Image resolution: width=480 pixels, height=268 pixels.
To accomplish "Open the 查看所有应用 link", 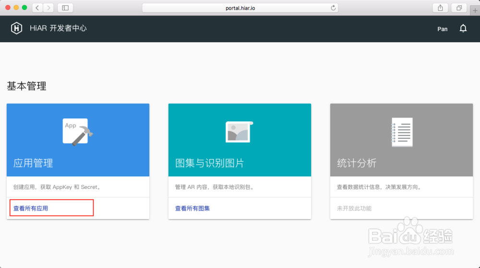I will coord(31,209).
